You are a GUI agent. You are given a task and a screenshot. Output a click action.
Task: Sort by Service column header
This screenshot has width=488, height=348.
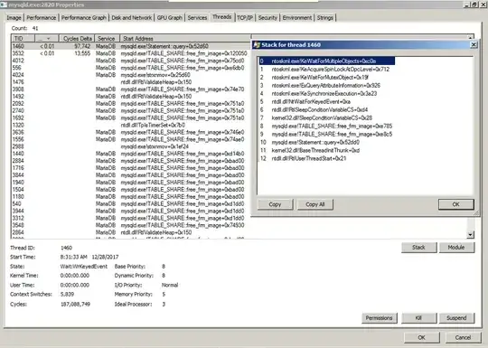[x=107, y=39]
